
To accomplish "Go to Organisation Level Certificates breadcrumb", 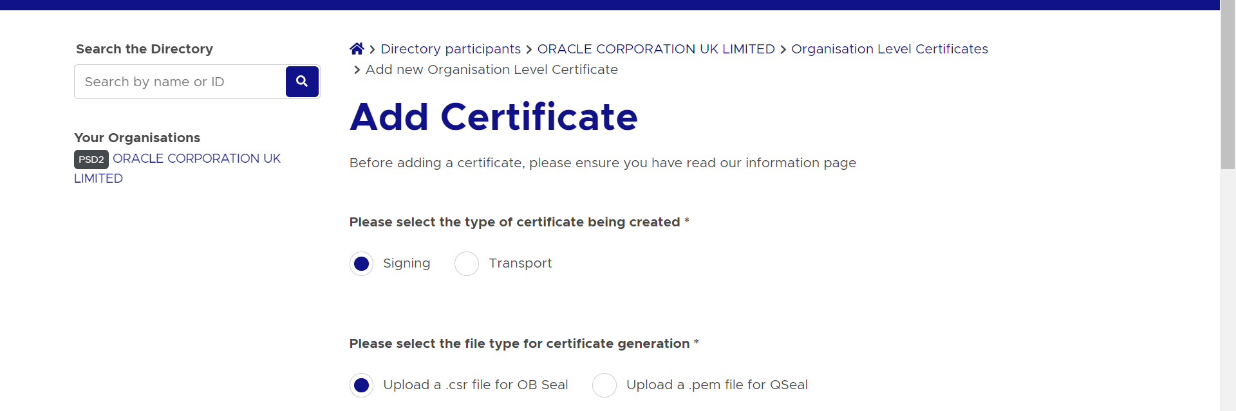I will (x=889, y=49).
